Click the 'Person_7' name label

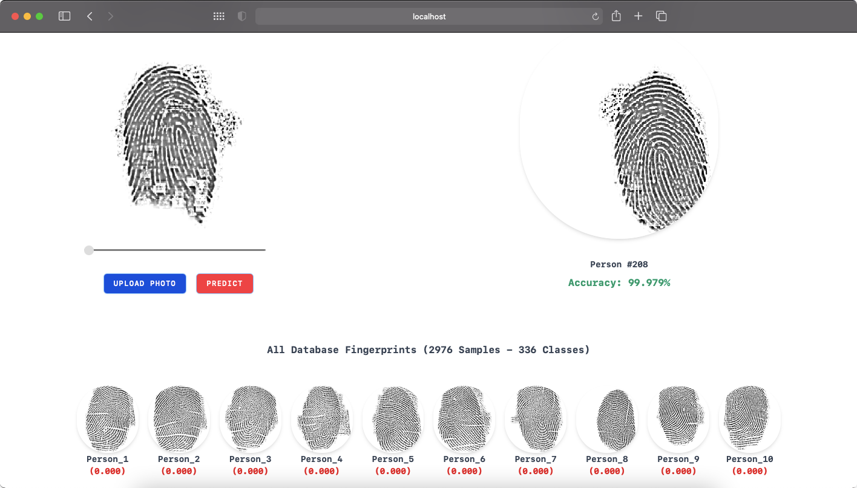click(536, 459)
